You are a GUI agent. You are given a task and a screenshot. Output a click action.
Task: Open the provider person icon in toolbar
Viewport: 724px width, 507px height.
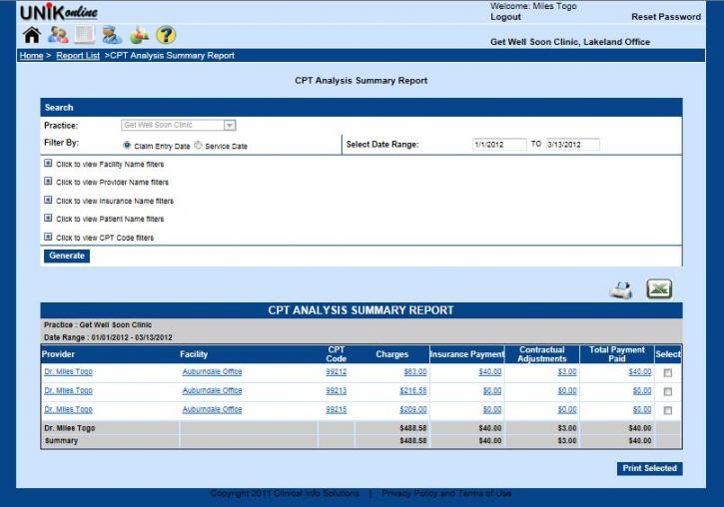pos(112,35)
